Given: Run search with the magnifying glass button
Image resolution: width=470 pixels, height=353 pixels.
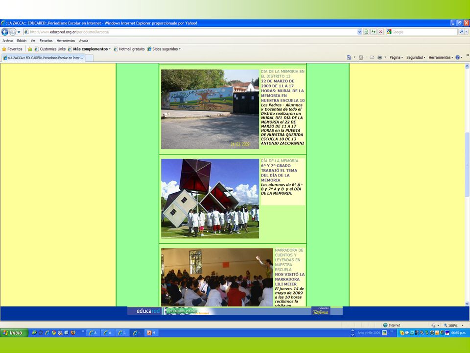Looking at the screenshot, I should [x=461, y=32].
